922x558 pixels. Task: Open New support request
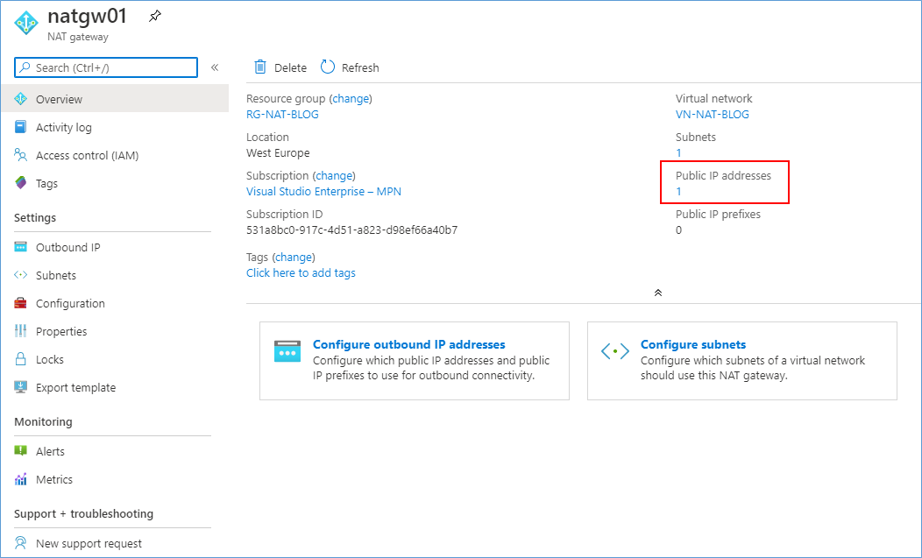(89, 544)
